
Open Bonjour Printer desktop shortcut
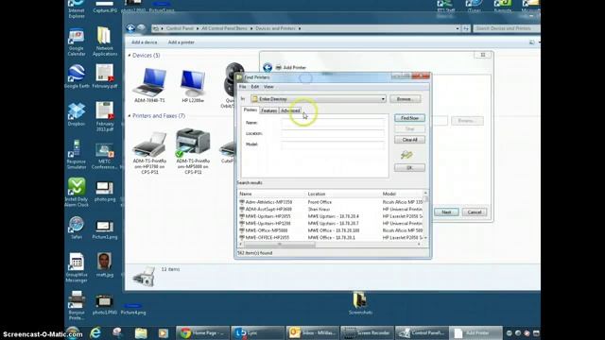[77, 306]
